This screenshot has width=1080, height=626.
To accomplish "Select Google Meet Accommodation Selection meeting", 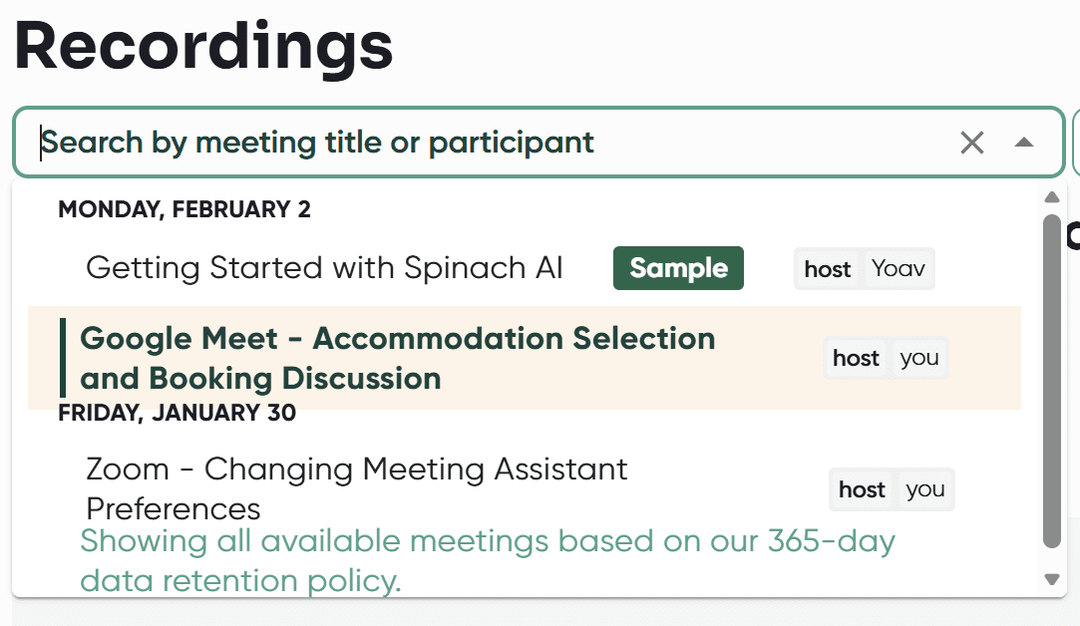I will click(397, 358).
